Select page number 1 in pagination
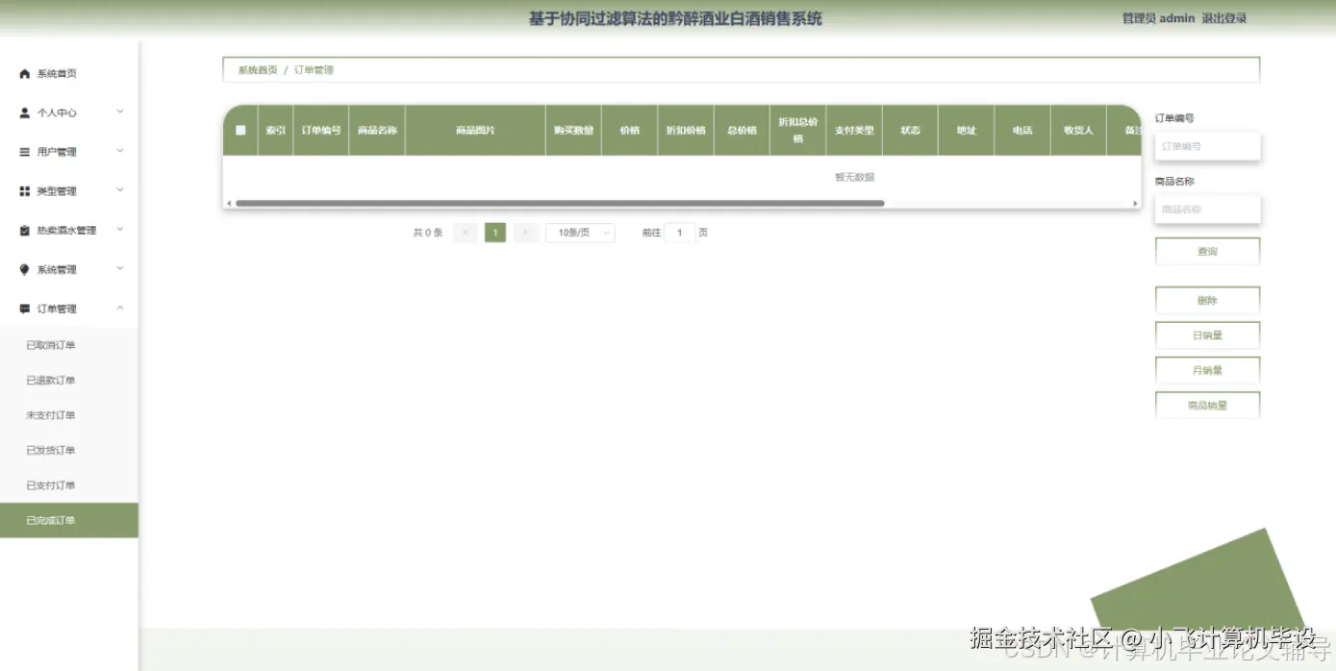Viewport: 1336px width, 671px height. click(495, 233)
